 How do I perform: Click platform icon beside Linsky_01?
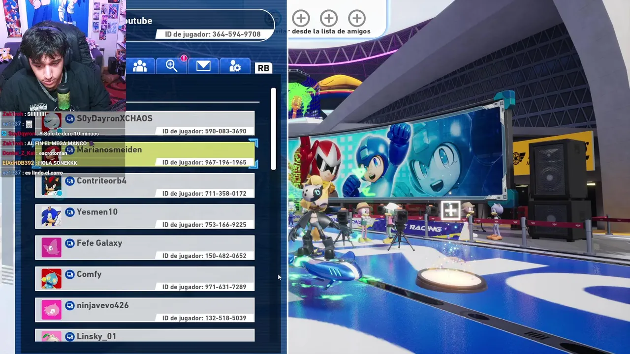click(70, 337)
